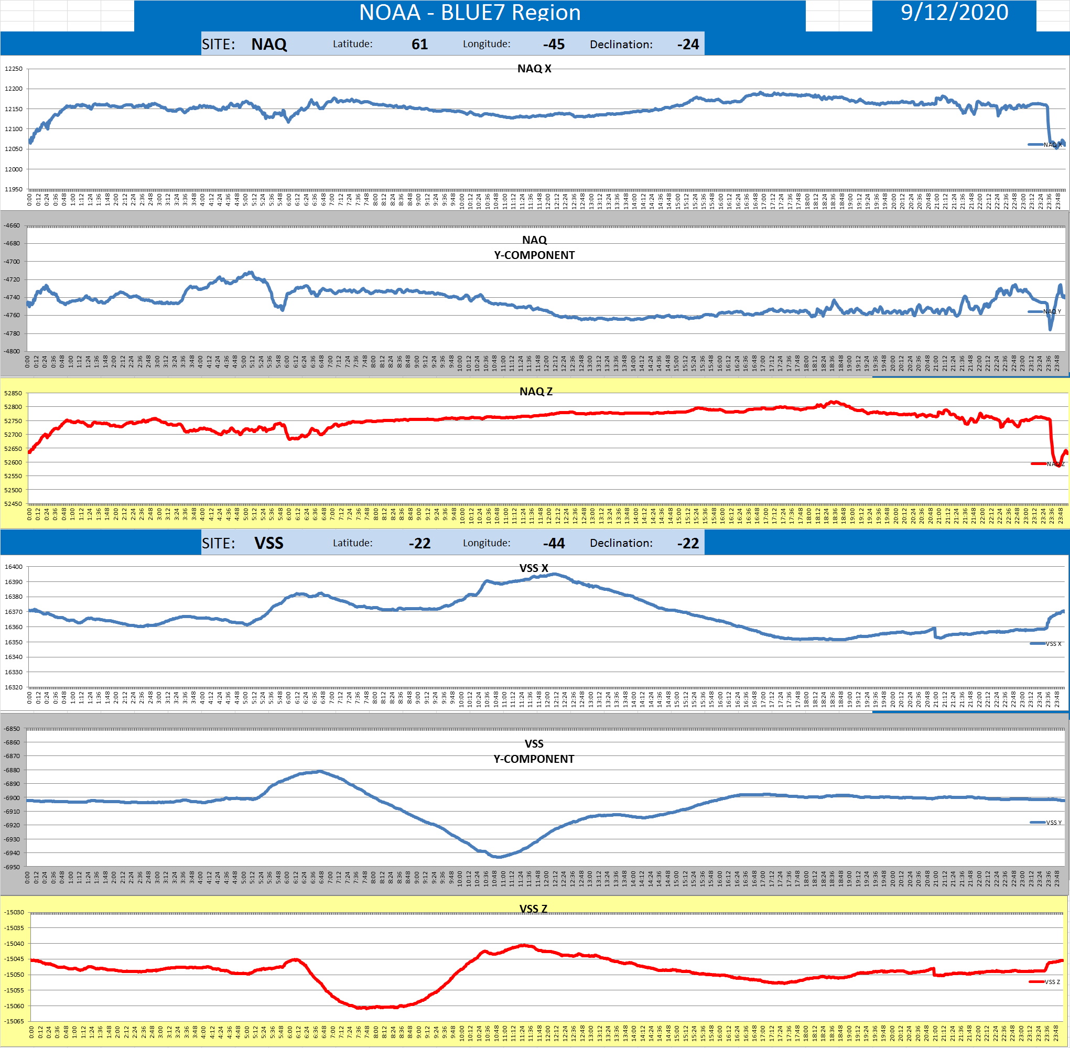Click the NAQ longitude value -45

553,44
